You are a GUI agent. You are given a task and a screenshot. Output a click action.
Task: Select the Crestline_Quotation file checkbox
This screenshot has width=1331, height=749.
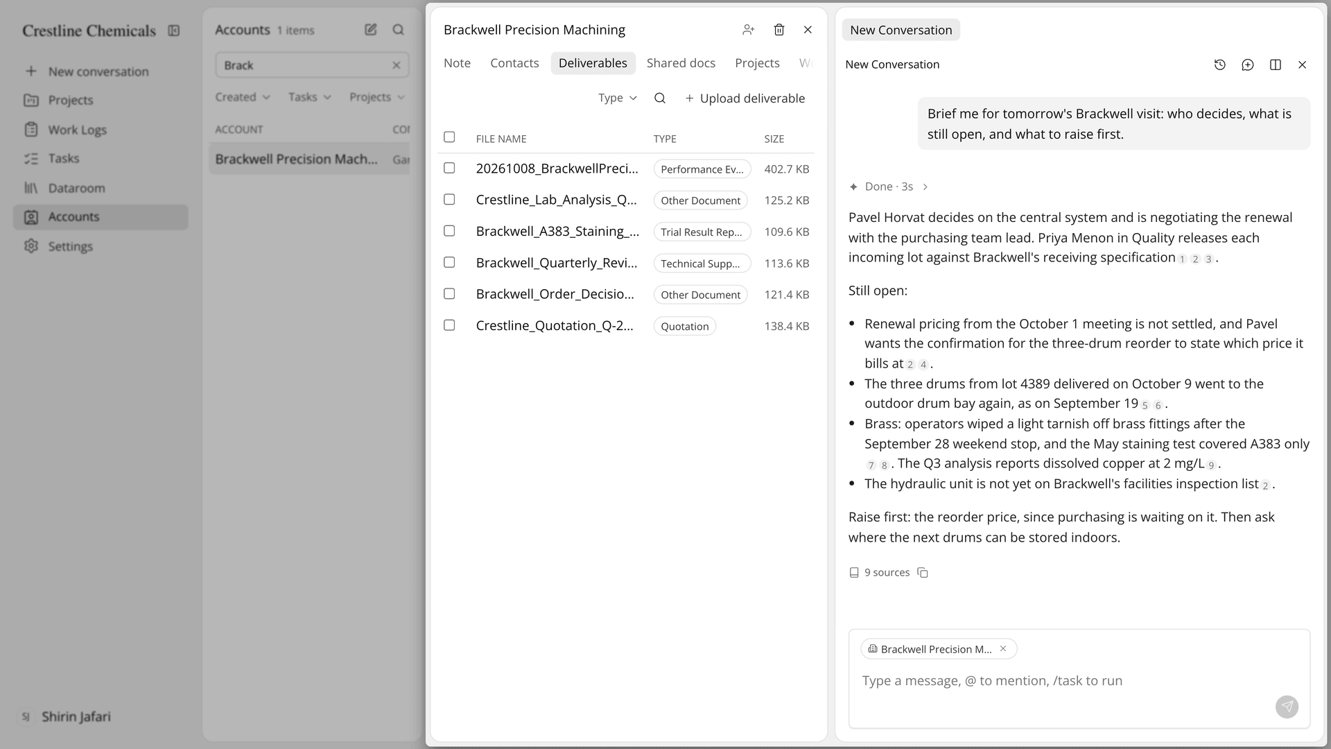(x=449, y=325)
